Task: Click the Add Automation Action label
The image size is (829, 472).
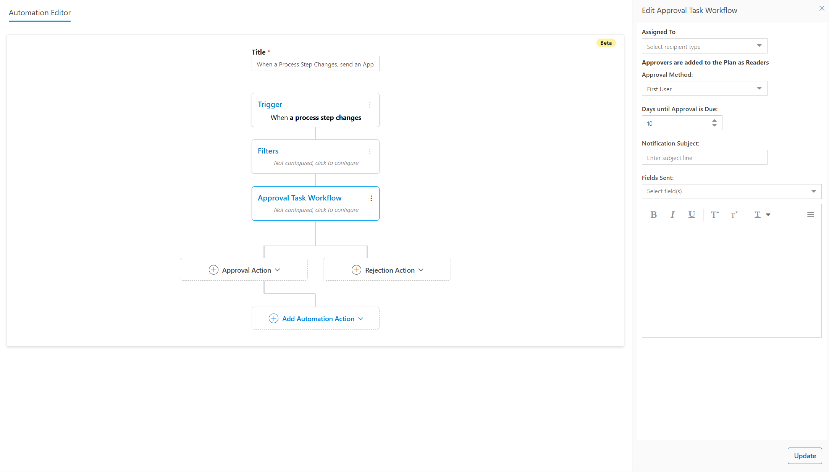Action: 318,318
